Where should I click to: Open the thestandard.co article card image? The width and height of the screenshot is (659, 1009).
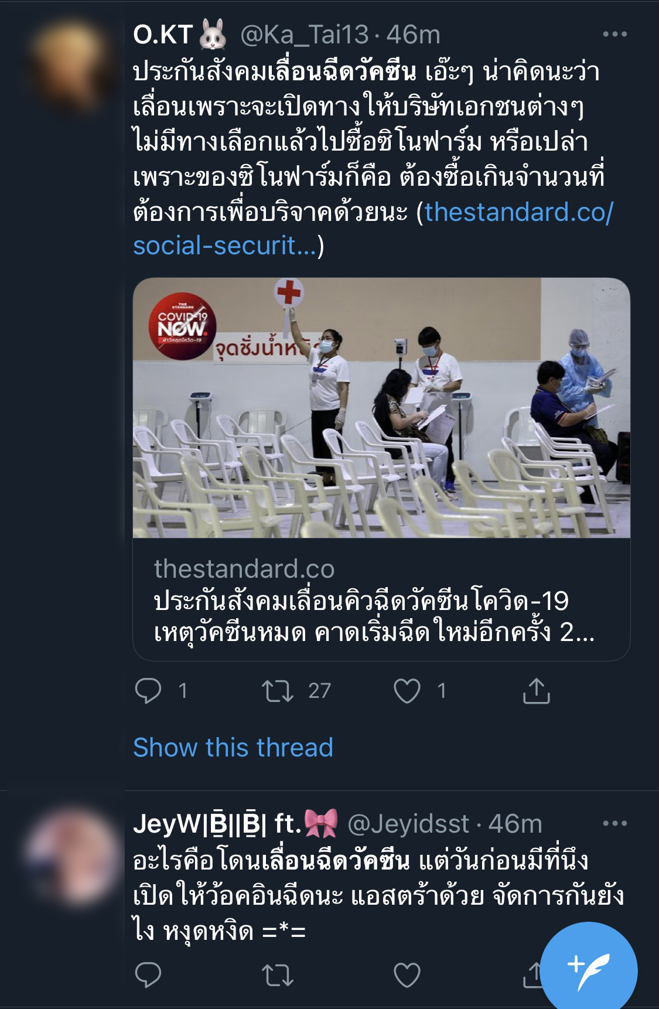click(381, 408)
